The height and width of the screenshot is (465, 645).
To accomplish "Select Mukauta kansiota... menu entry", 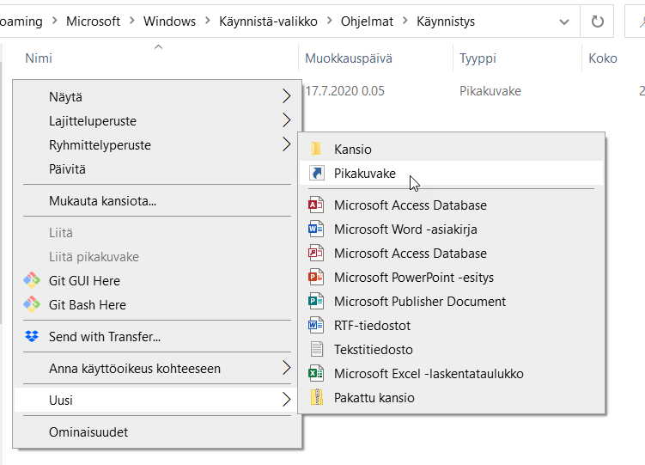I will tap(102, 202).
